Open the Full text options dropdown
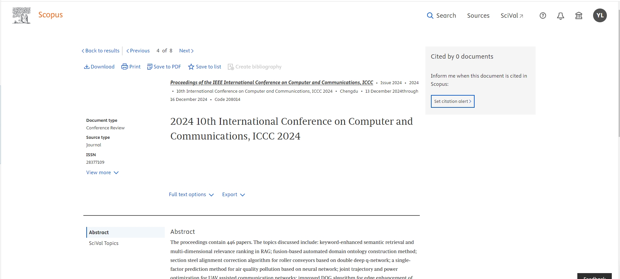This screenshot has width=620, height=279. point(191,195)
